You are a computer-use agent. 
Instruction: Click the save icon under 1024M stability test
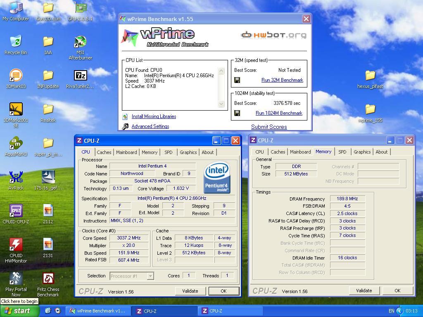pos(237,113)
